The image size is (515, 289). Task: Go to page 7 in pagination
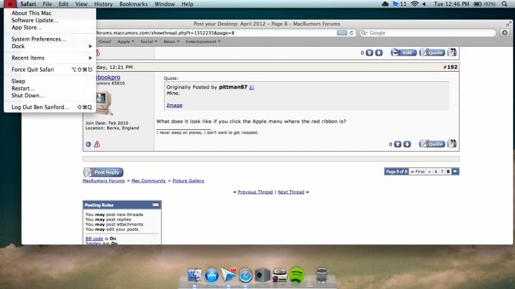pyautogui.click(x=442, y=171)
